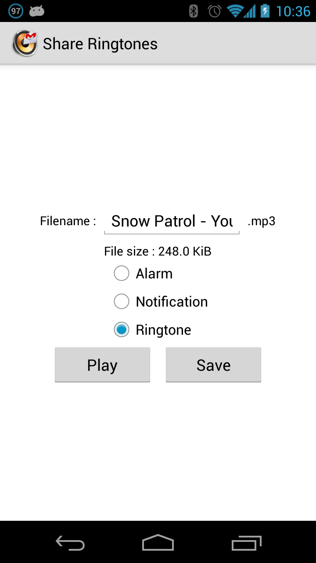Viewport: 316px width, 563px height.
Task: Tap the alarm clock status bar icon
Action: point(214,11)
